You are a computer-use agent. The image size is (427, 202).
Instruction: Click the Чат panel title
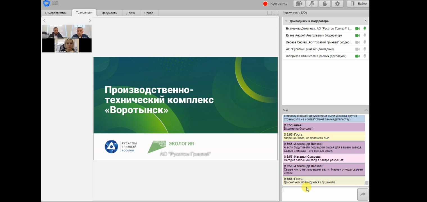(286, 110)
